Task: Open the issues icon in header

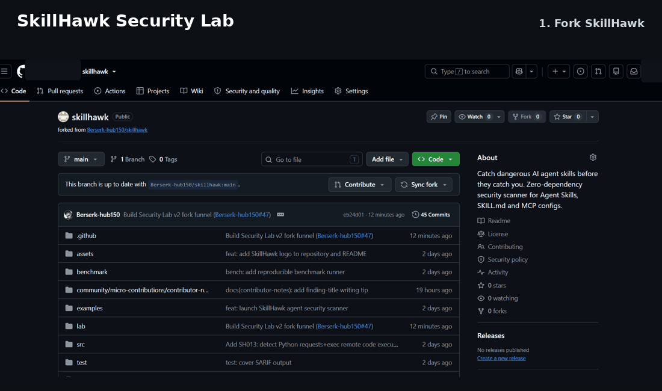Action: (x=581, y=72)
